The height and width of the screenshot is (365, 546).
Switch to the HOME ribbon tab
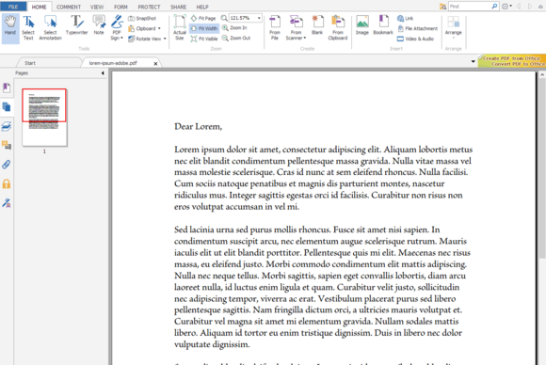(x=39, y=7)
